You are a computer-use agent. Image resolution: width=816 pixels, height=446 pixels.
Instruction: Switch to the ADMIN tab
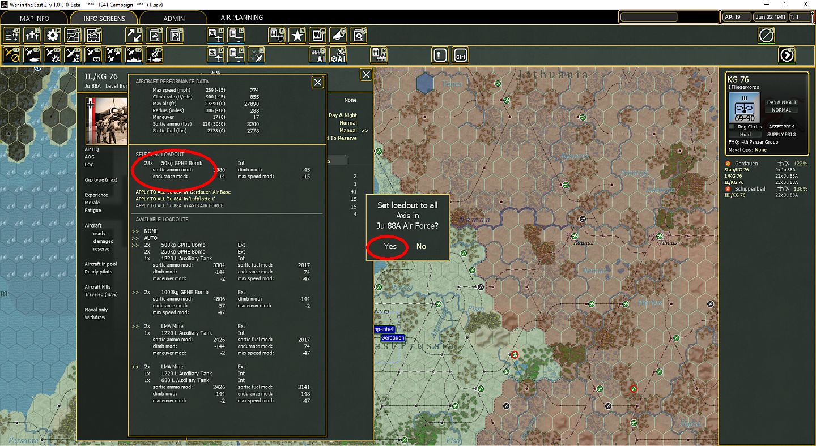(174, 18)
